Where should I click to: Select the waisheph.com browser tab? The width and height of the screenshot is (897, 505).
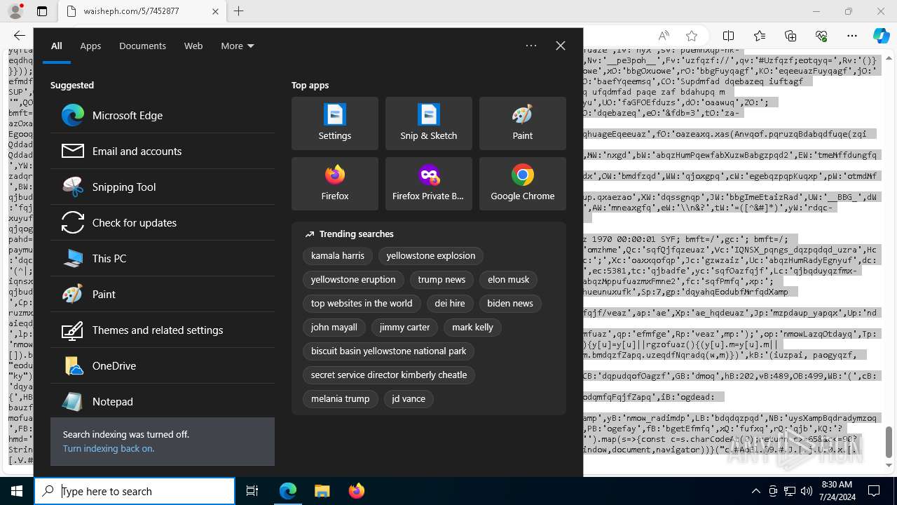click(142, 11)
